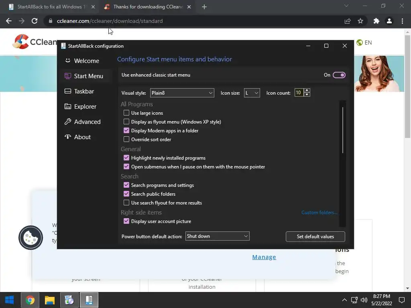Viewport: 411px width, 308px height.
Task: Enable Use large icons checkbox
Action: point(126,113)
